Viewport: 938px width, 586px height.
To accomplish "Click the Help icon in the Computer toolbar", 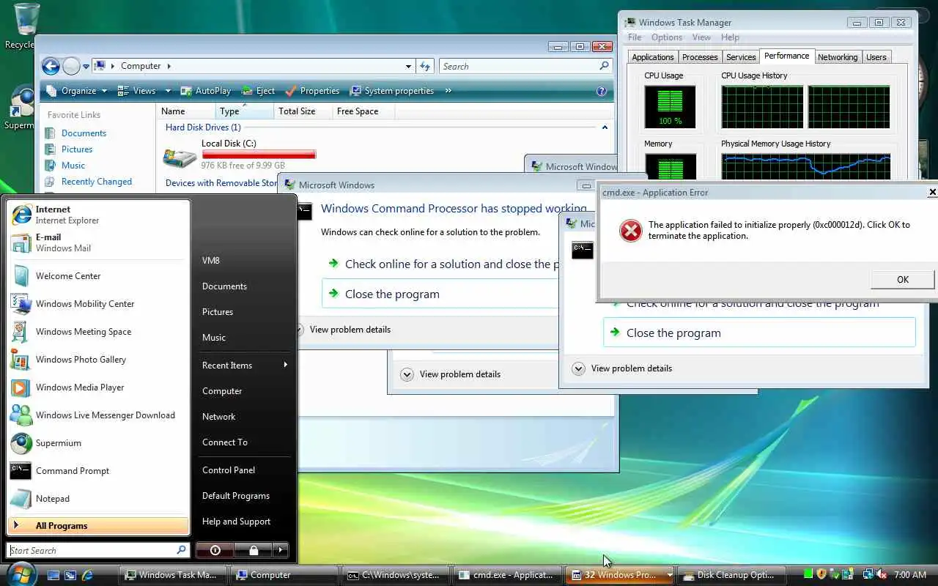I will pos(602,91).
